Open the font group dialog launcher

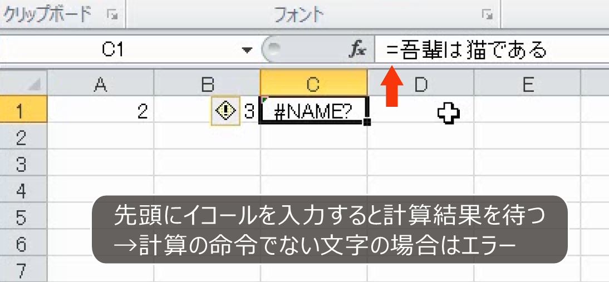tap(487, 15)
